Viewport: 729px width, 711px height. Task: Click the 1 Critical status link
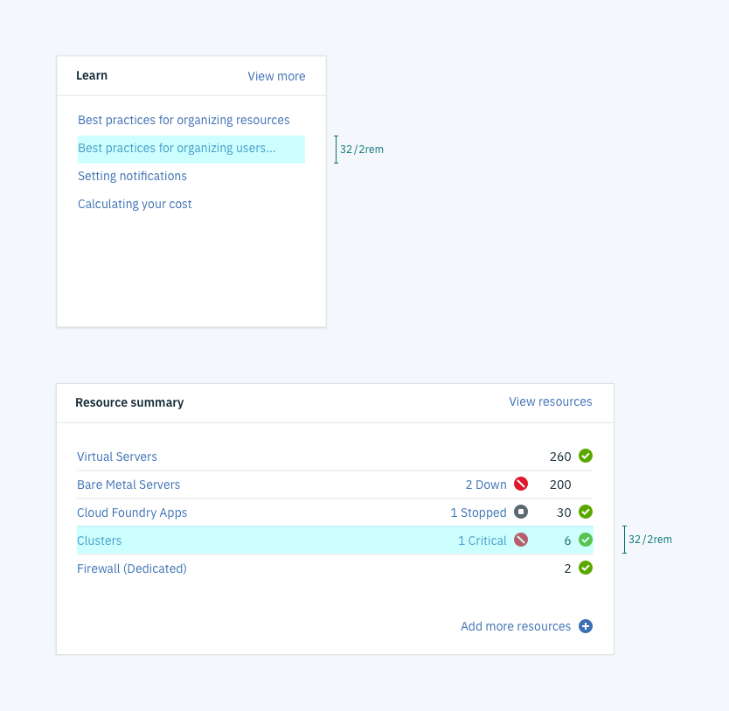[482, 540]
